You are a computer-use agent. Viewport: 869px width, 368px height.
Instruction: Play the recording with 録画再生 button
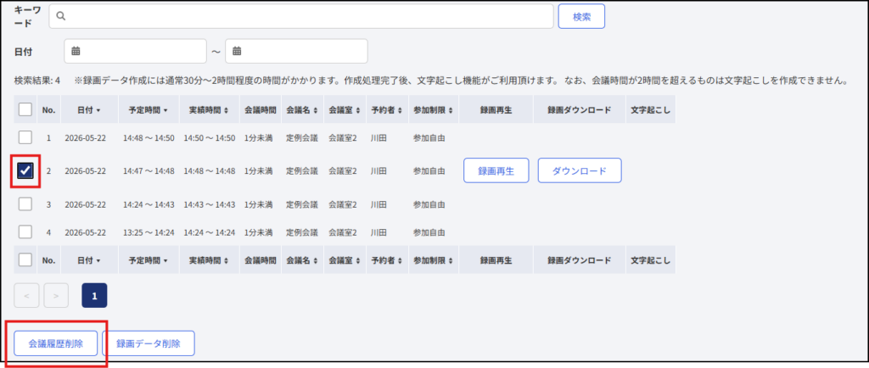click(x=496, y=171)
